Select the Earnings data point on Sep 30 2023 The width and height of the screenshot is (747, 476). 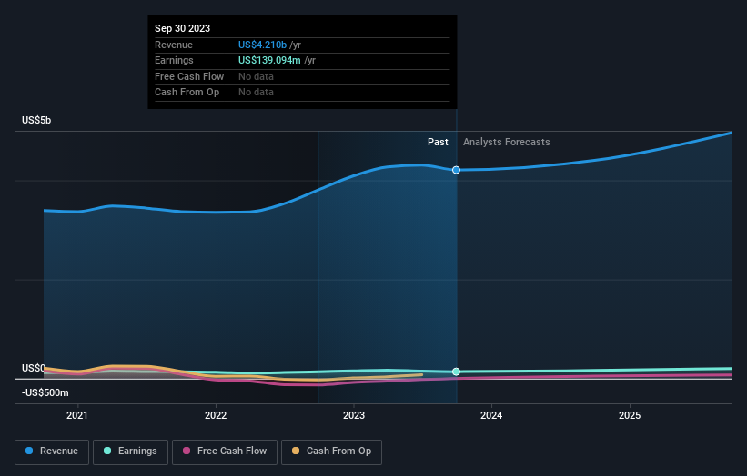pyautogui.click(x=457, y=372)
